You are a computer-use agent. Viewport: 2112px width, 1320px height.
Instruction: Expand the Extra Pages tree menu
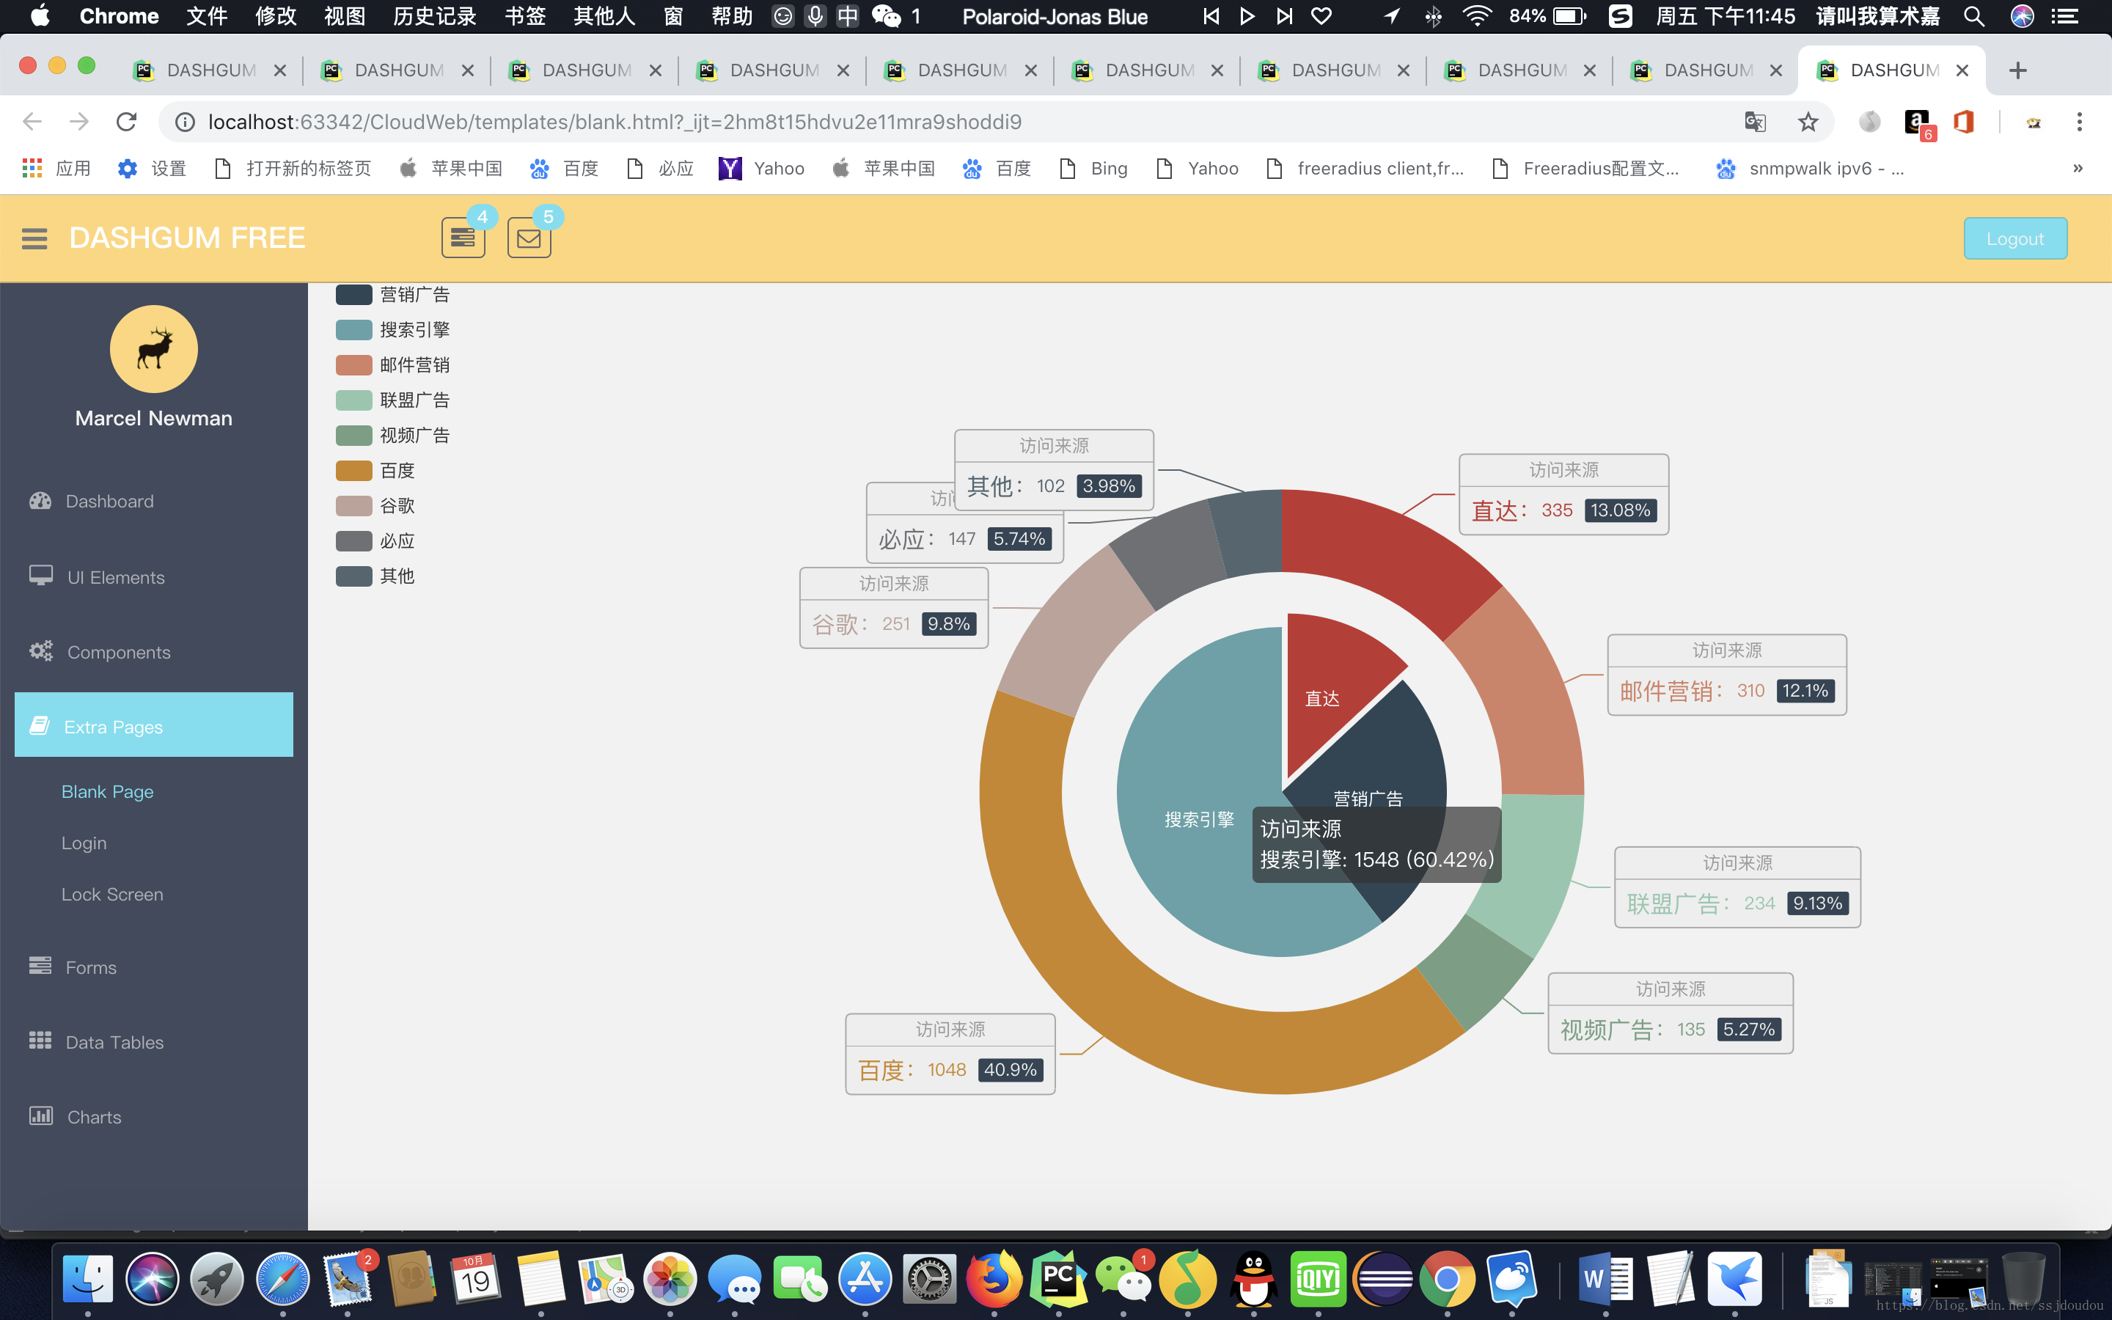(152, 725)
